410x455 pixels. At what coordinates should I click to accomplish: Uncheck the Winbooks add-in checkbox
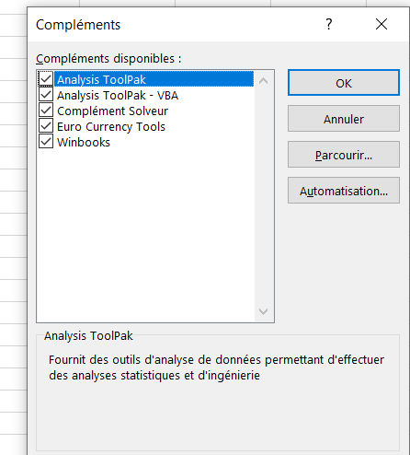(46, 142)
